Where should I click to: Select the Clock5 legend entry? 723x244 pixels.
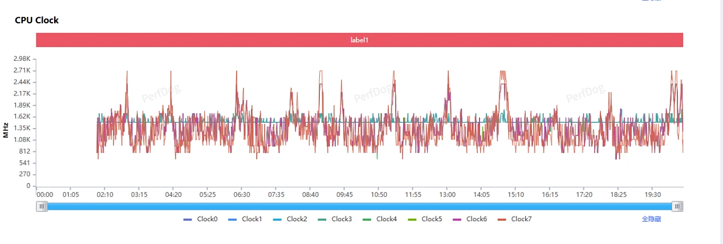[x=425, y=219]
